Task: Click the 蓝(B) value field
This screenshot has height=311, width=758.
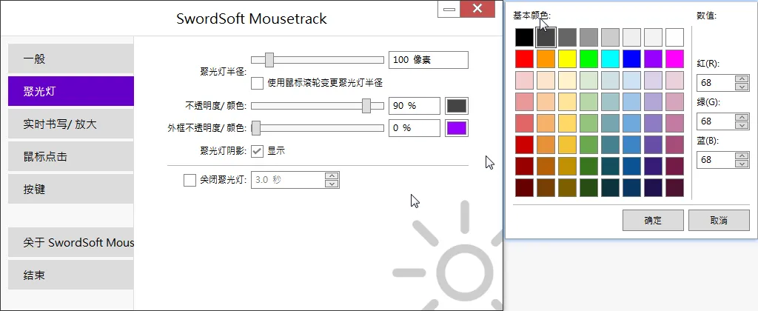Action: 716,160
